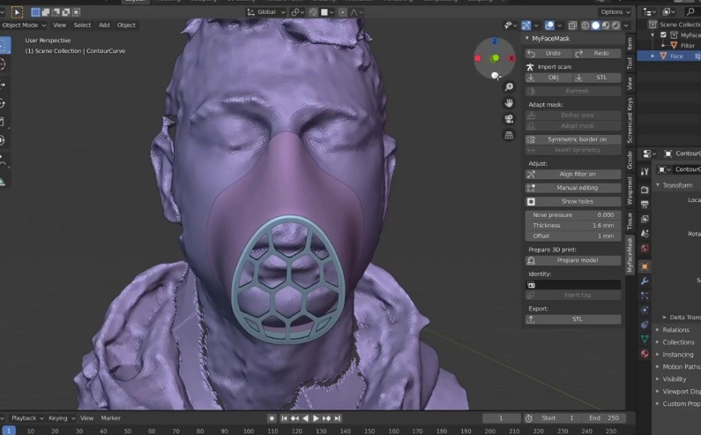The height and width of the screenshot is (435, 701).
Task: Open the Add menu in viewport header
Action: click(104, 25)
